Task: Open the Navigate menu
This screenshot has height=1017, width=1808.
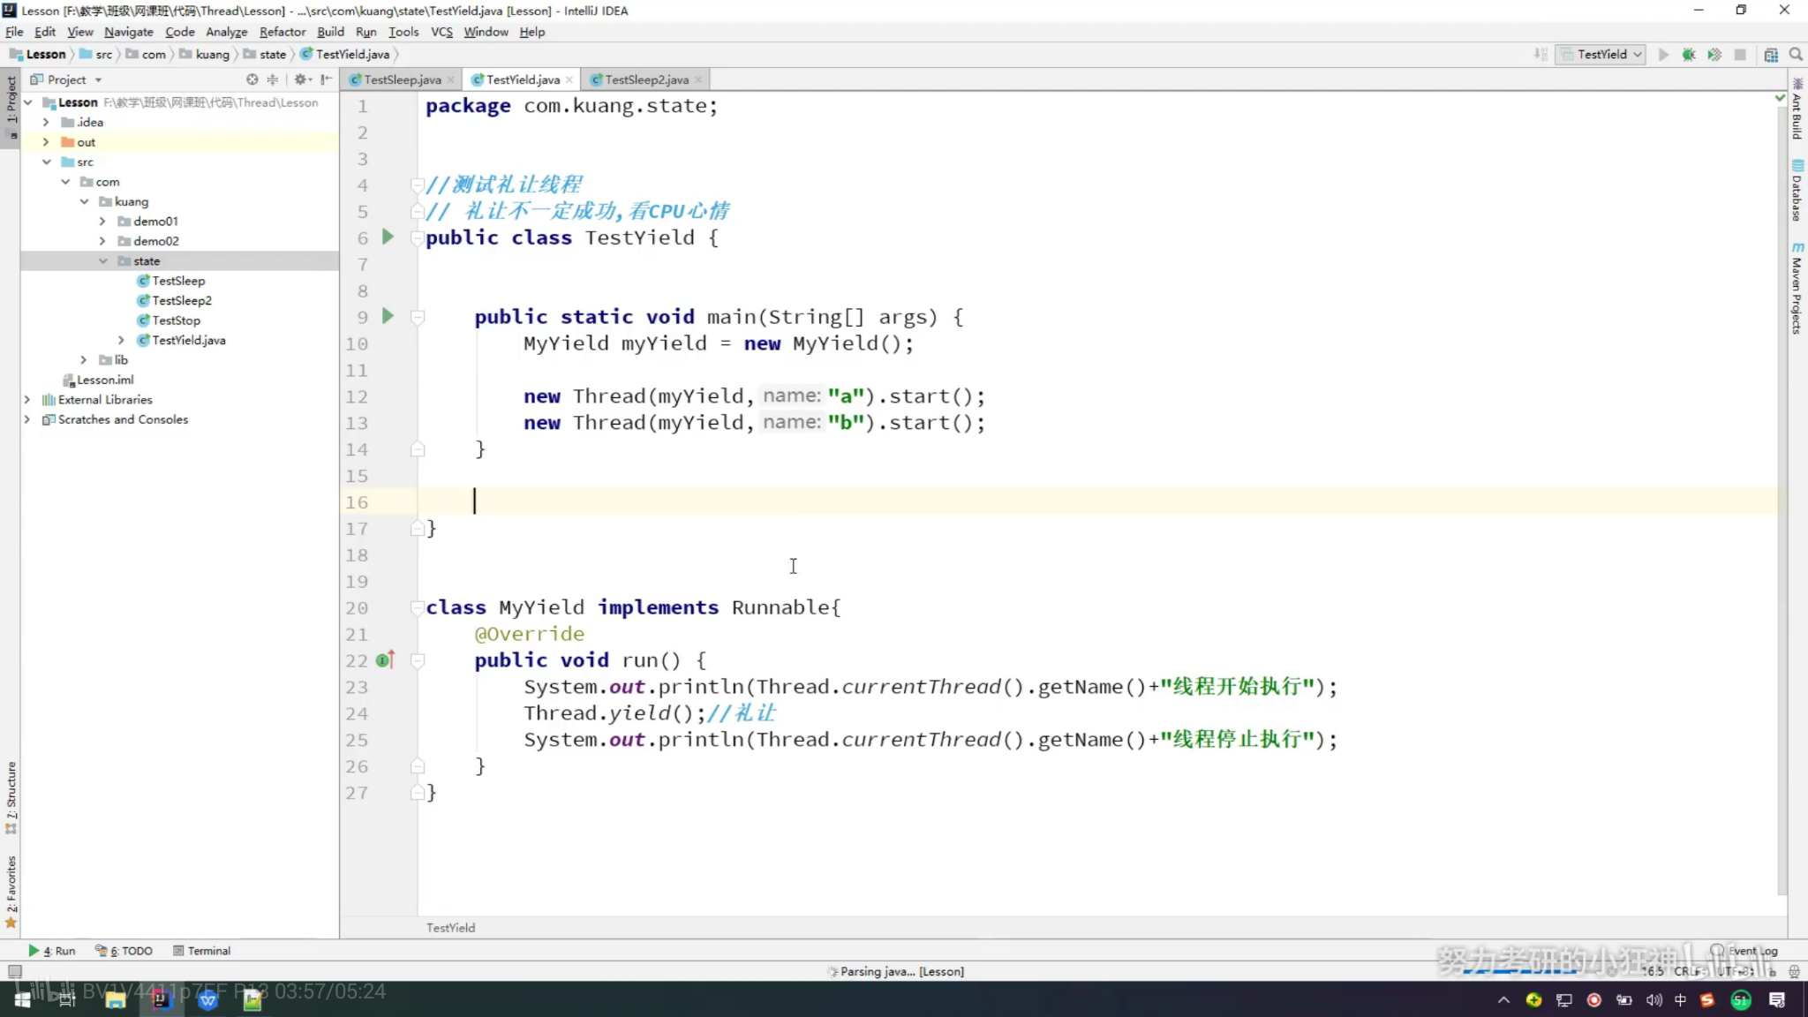Action: (128, 32)
